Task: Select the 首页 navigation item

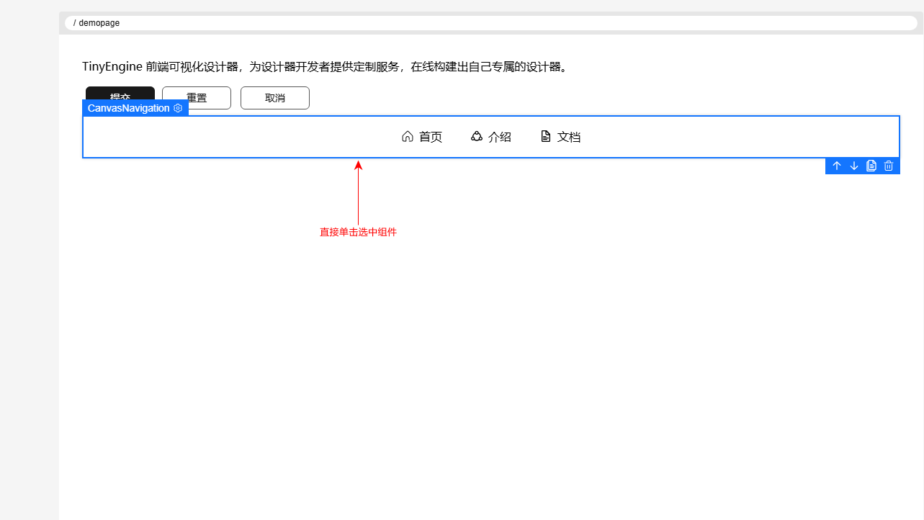Action: (431, 137)
